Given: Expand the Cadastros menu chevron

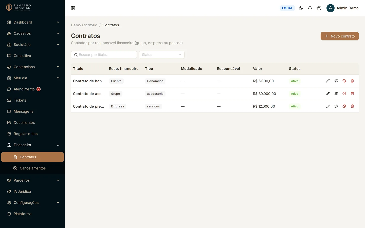Looking at the screenshot, I should pos(58,33).
